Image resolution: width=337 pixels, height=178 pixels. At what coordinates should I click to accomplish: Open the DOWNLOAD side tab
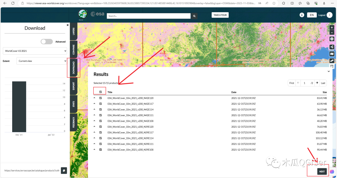74,67
